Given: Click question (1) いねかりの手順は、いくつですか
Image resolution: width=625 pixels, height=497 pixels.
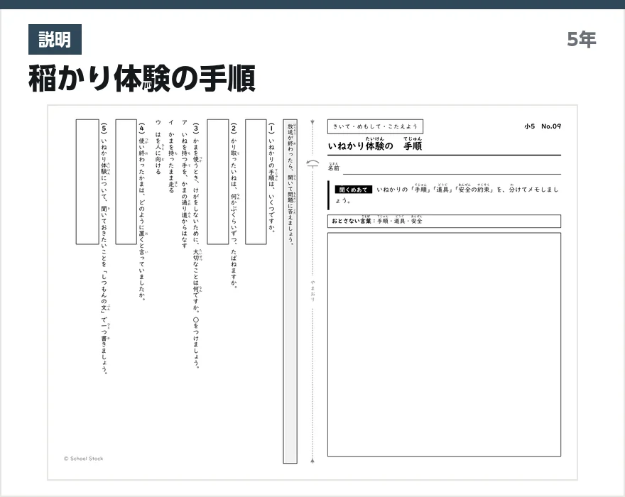Looking at the screenshot, I should point(271,177).
